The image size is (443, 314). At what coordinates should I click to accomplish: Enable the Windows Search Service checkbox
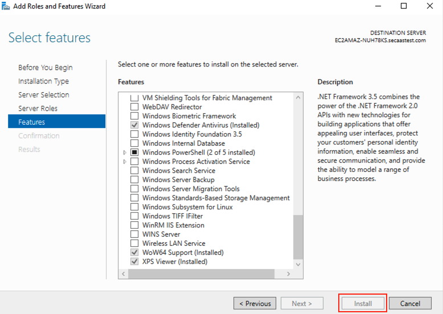click(x=134, y=171)
